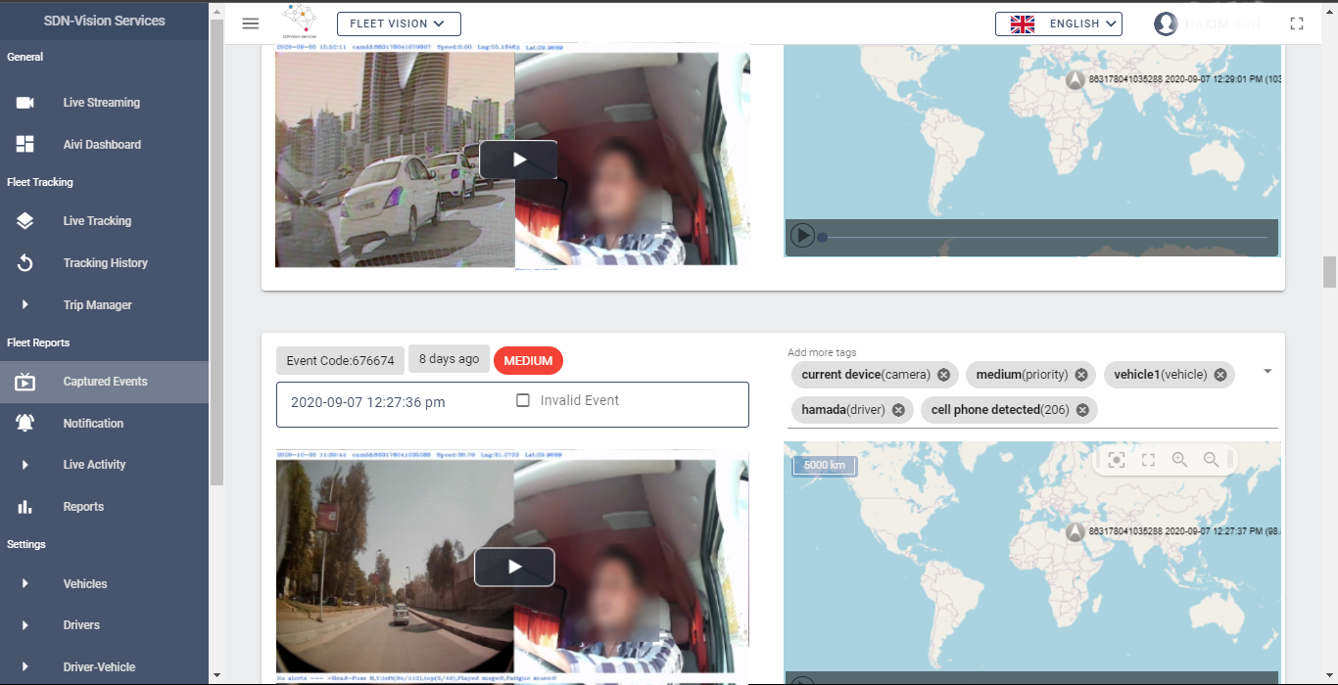Remove the vehicle1(vehicle) tag

point(1220,375)
